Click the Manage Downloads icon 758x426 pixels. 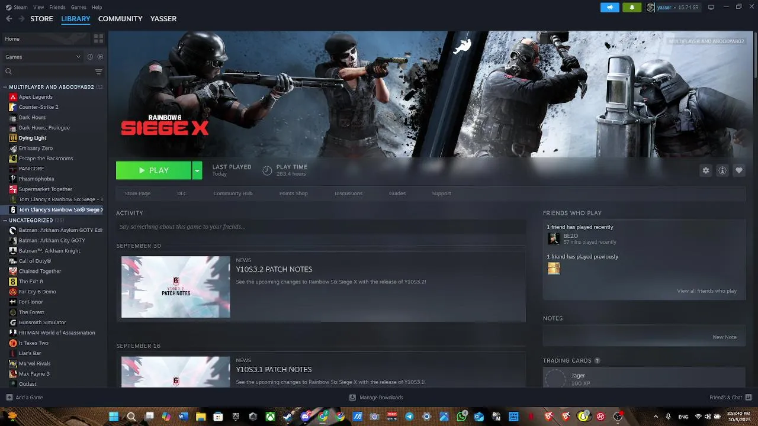click(x=352, y=398)
